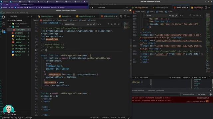Close index.html tab in right window

click(188, 8)
